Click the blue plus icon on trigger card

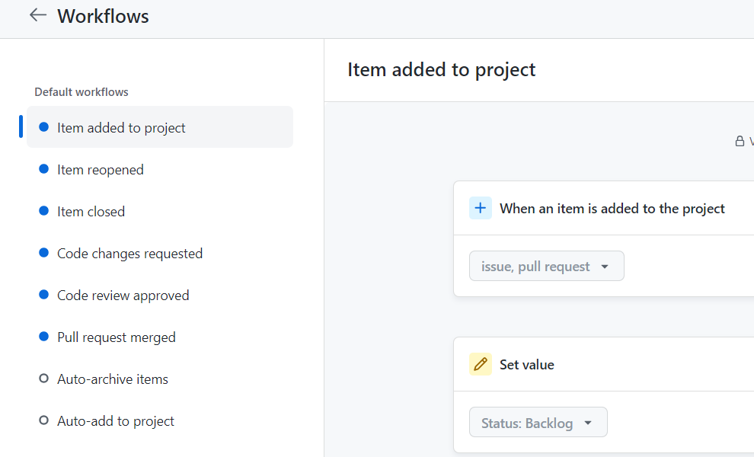[481, 208]
